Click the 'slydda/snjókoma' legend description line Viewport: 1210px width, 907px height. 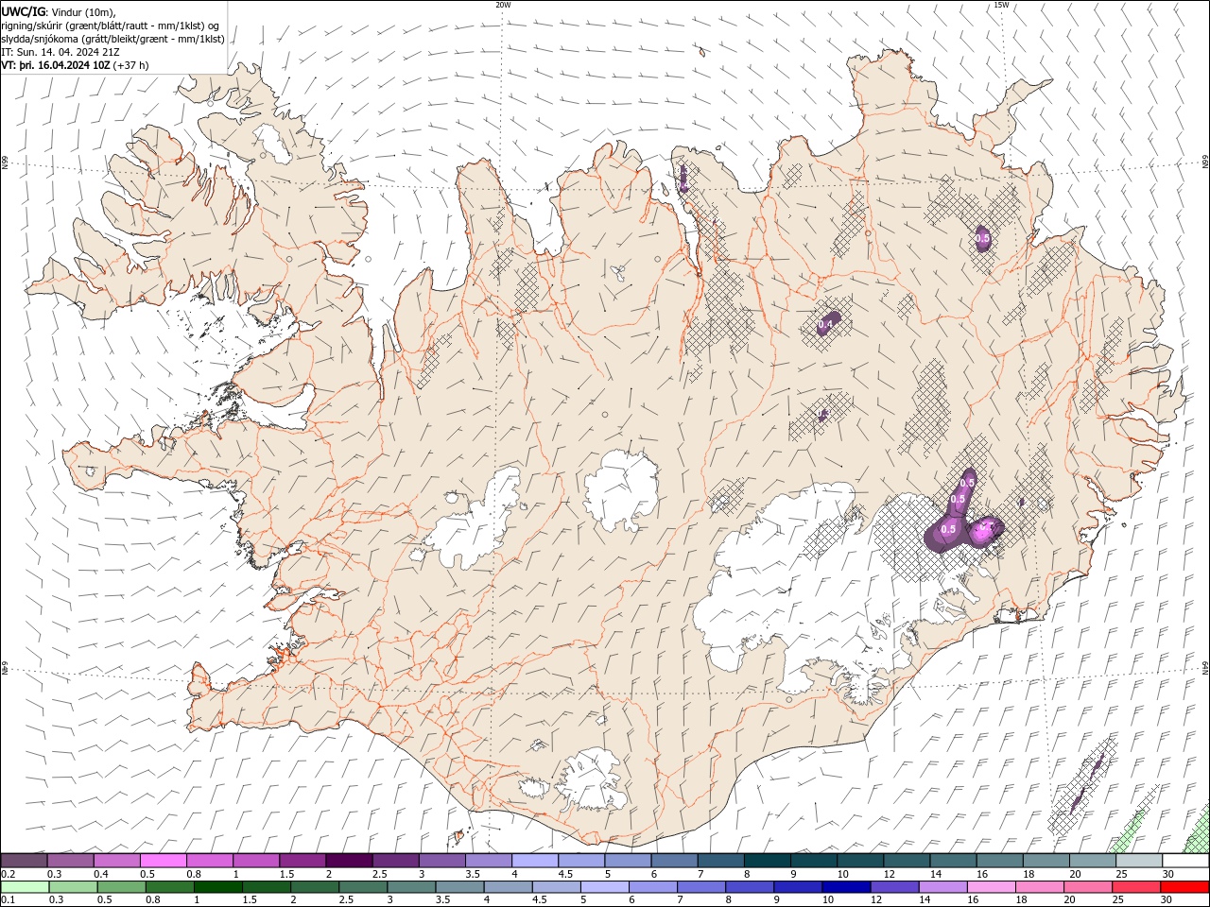112,39
